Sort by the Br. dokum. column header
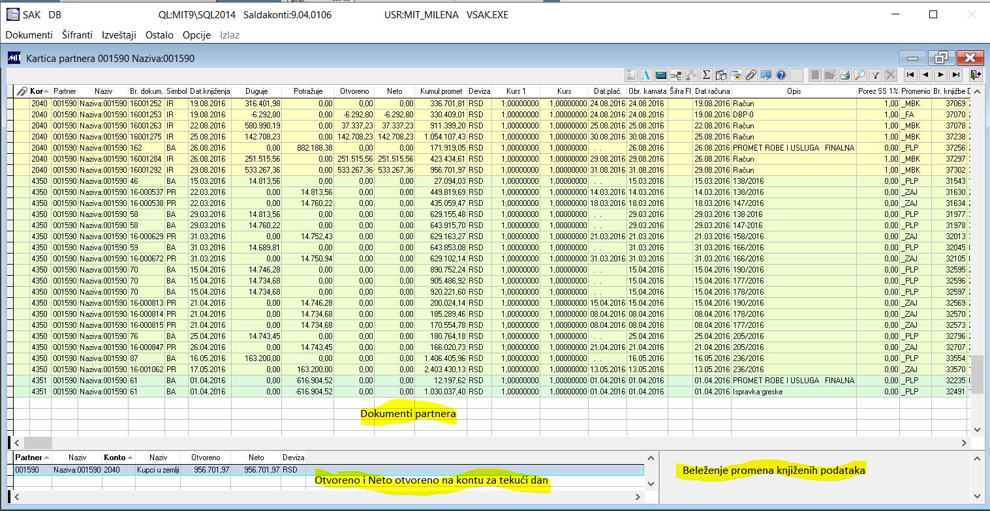990x511 pixels. (146, 91)
